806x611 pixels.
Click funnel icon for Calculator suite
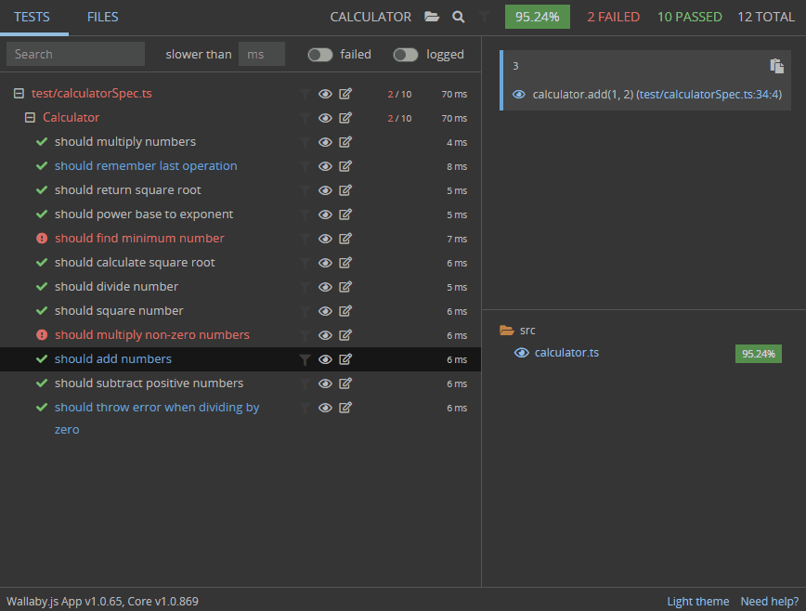tap(305, 118)
